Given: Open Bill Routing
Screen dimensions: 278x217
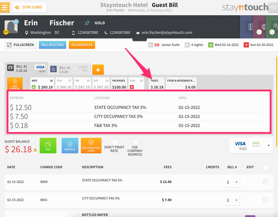Looking at the screenshot, I should point(53,45).
